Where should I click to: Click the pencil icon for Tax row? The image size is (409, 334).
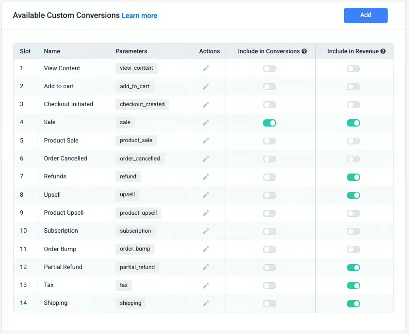[x=206, y=286]
